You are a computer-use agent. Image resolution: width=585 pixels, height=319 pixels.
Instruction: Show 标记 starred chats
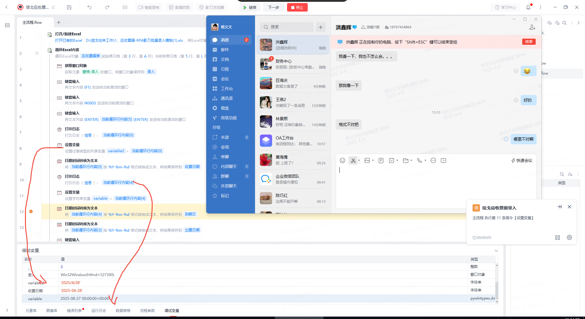231,196
